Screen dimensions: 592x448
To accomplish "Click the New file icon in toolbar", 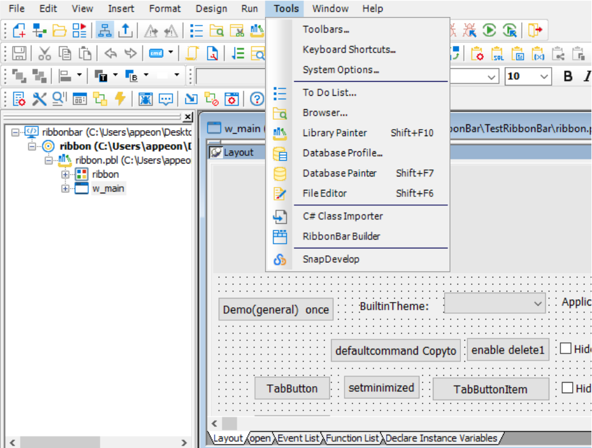I will point(19,30).
